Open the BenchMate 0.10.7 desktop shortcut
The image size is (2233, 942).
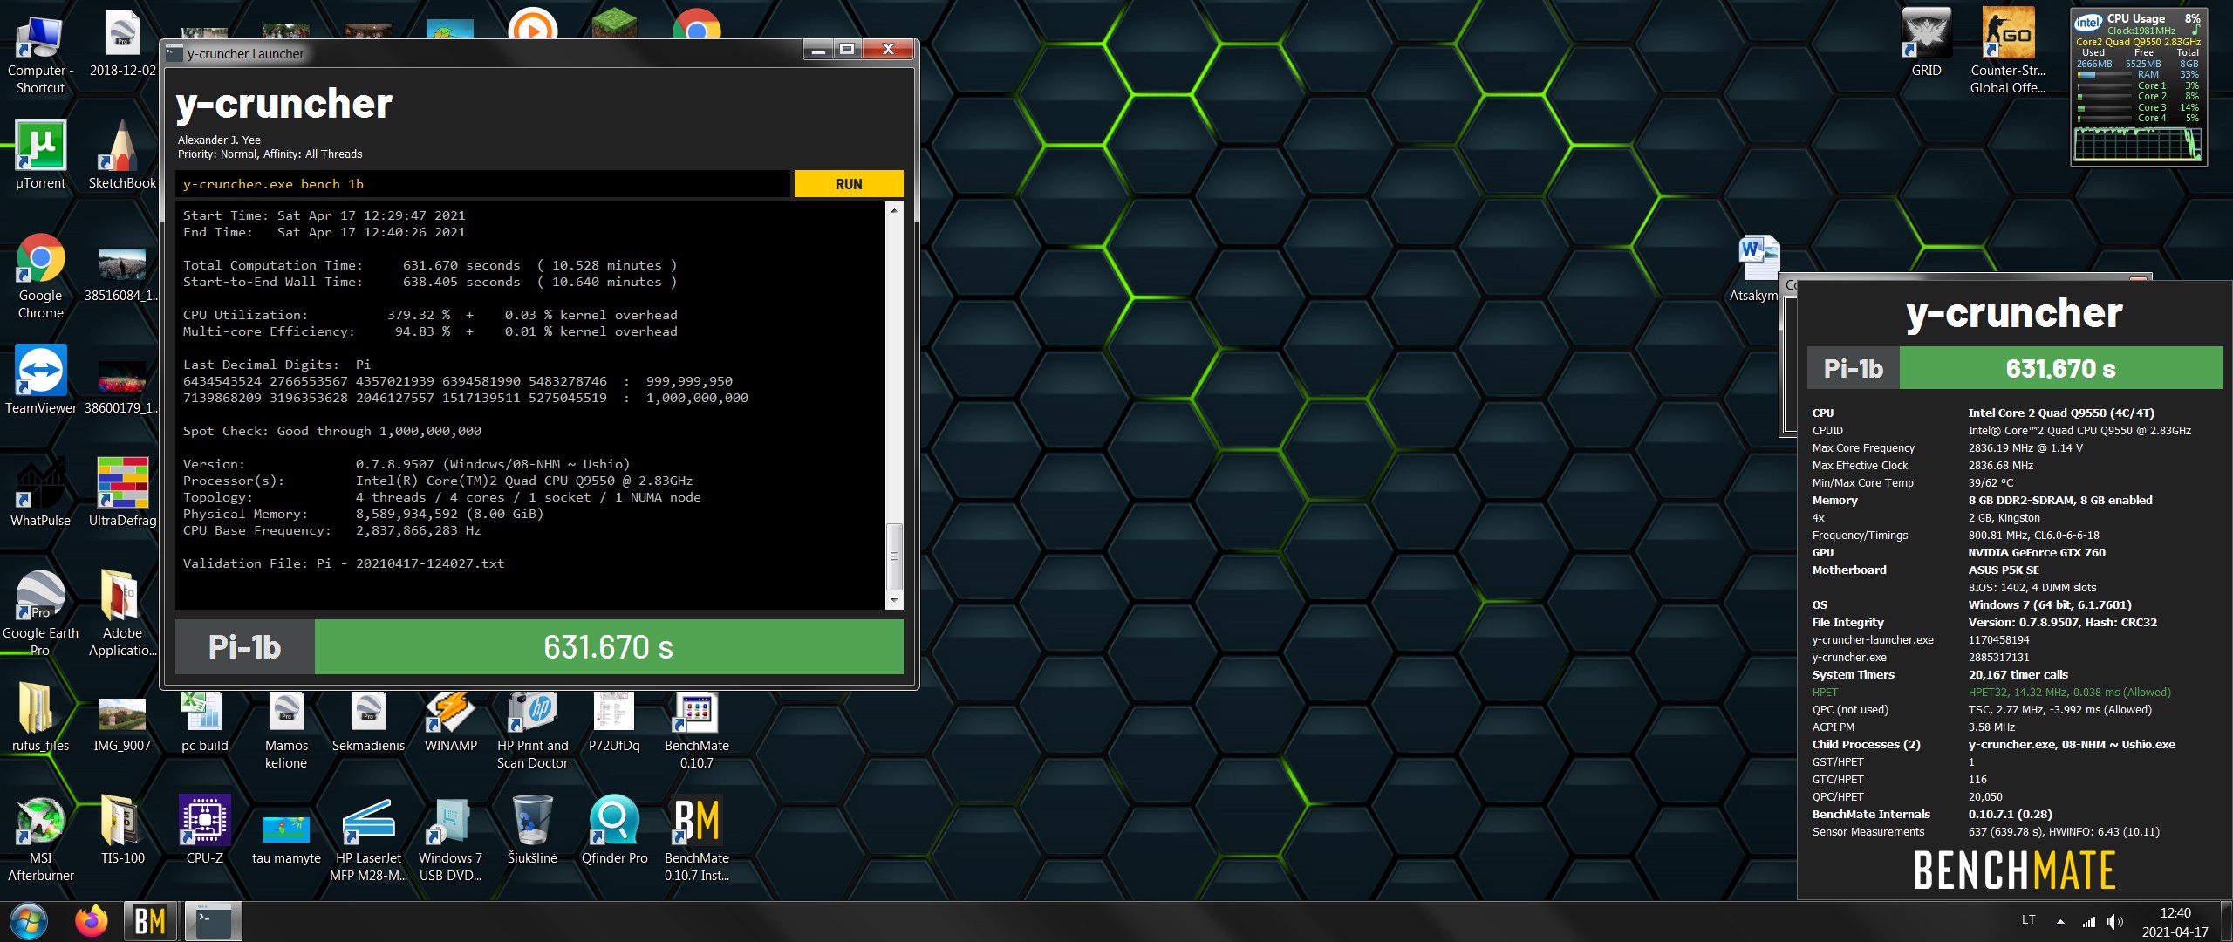tap(696, 731)
